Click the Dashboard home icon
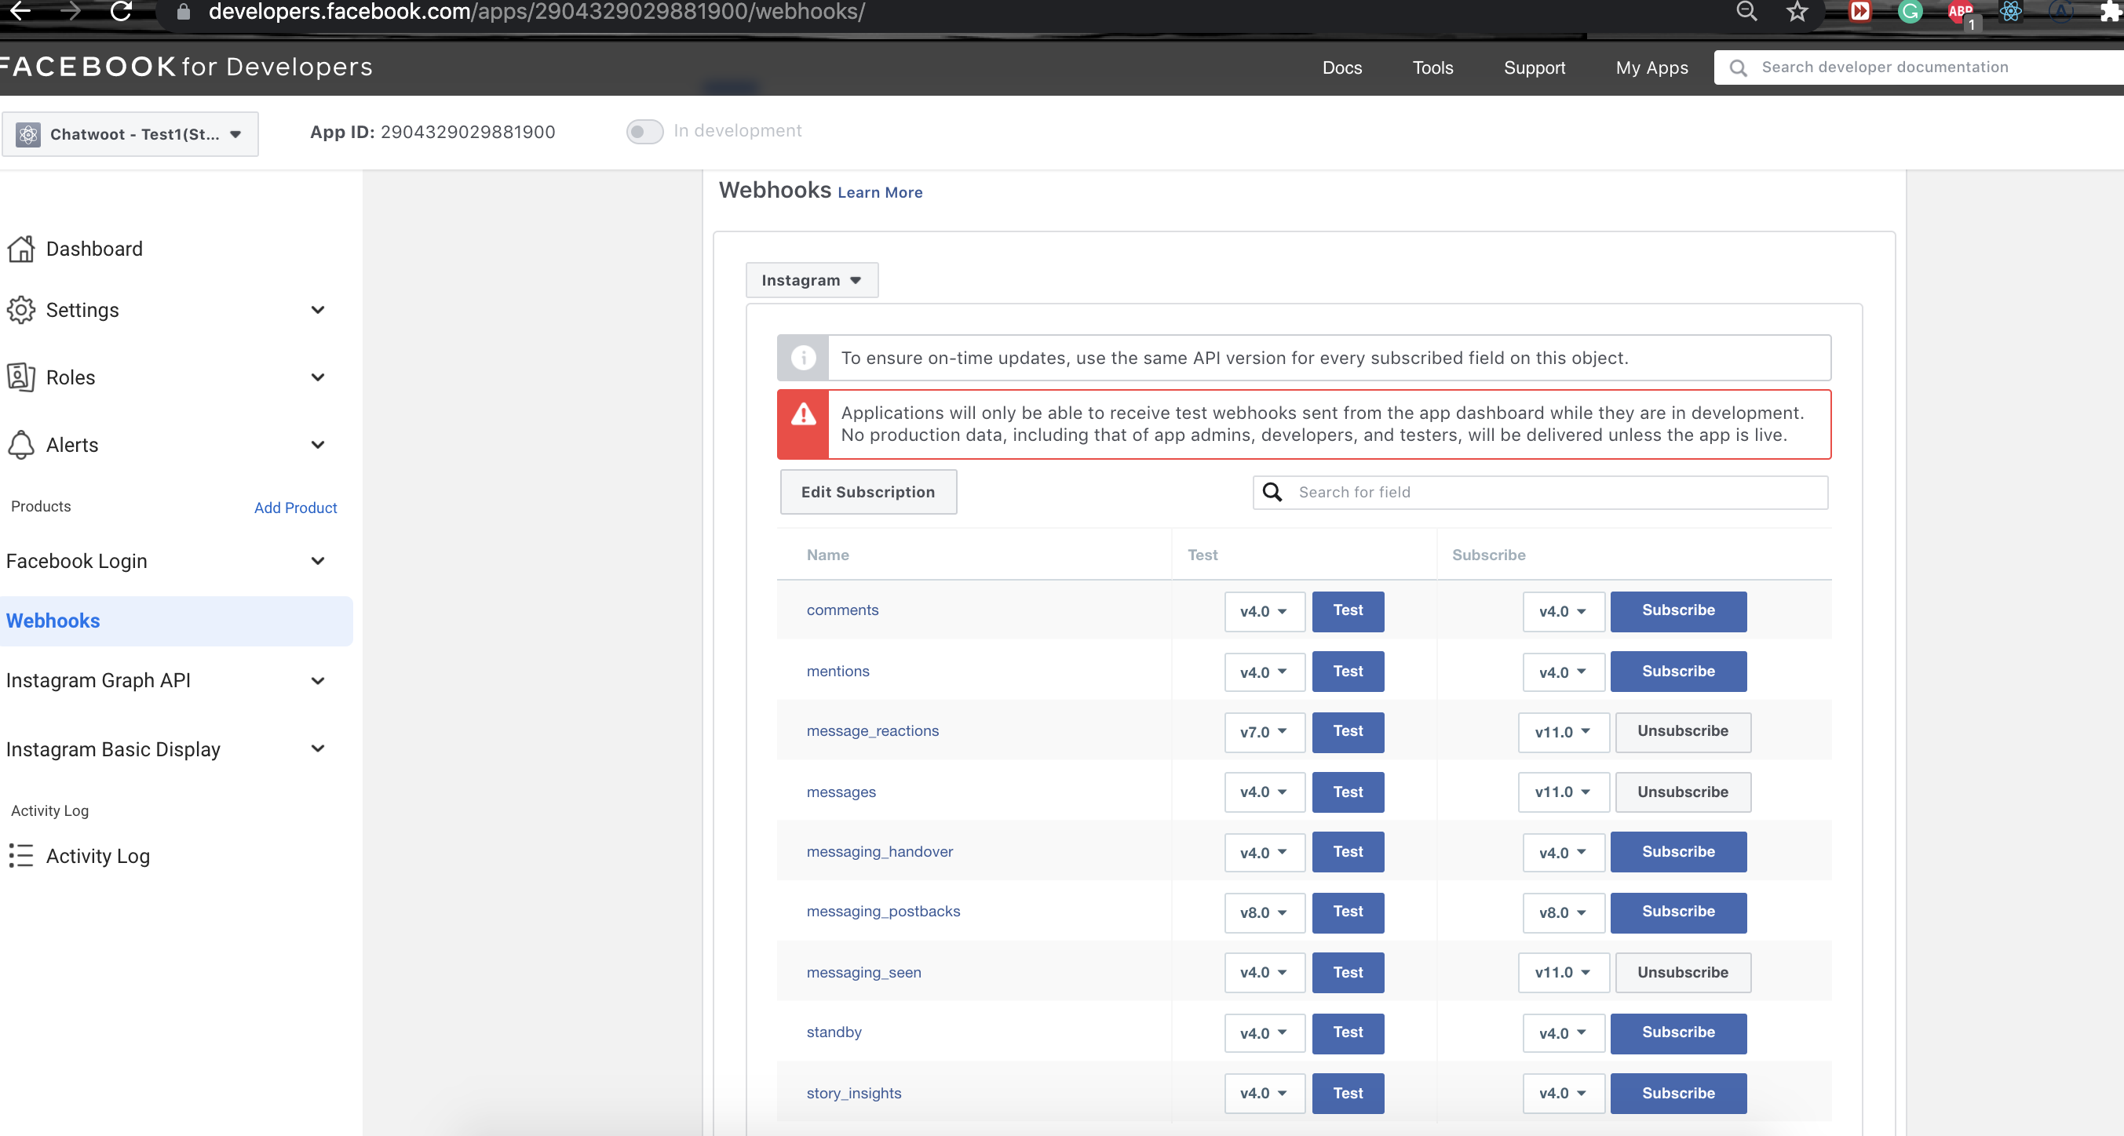2124x1136 pixels. 20,248
